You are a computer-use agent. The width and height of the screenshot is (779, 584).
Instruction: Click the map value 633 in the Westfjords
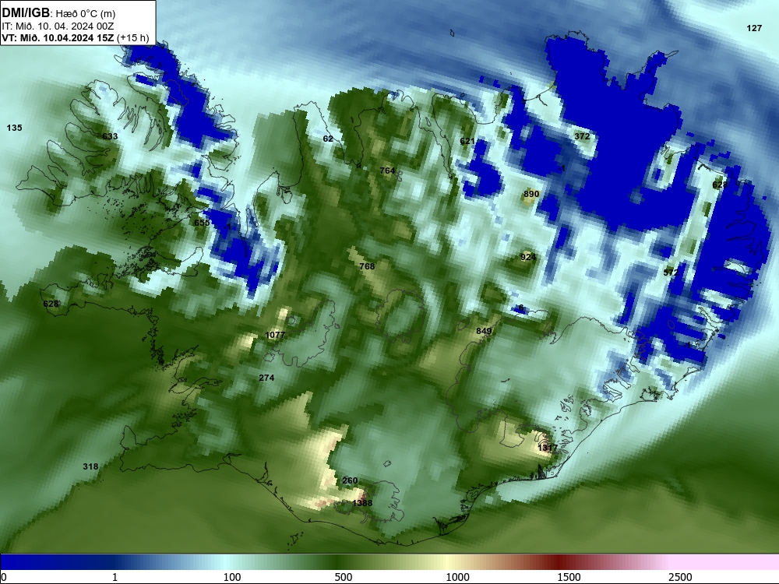click(x=110, y=136)
